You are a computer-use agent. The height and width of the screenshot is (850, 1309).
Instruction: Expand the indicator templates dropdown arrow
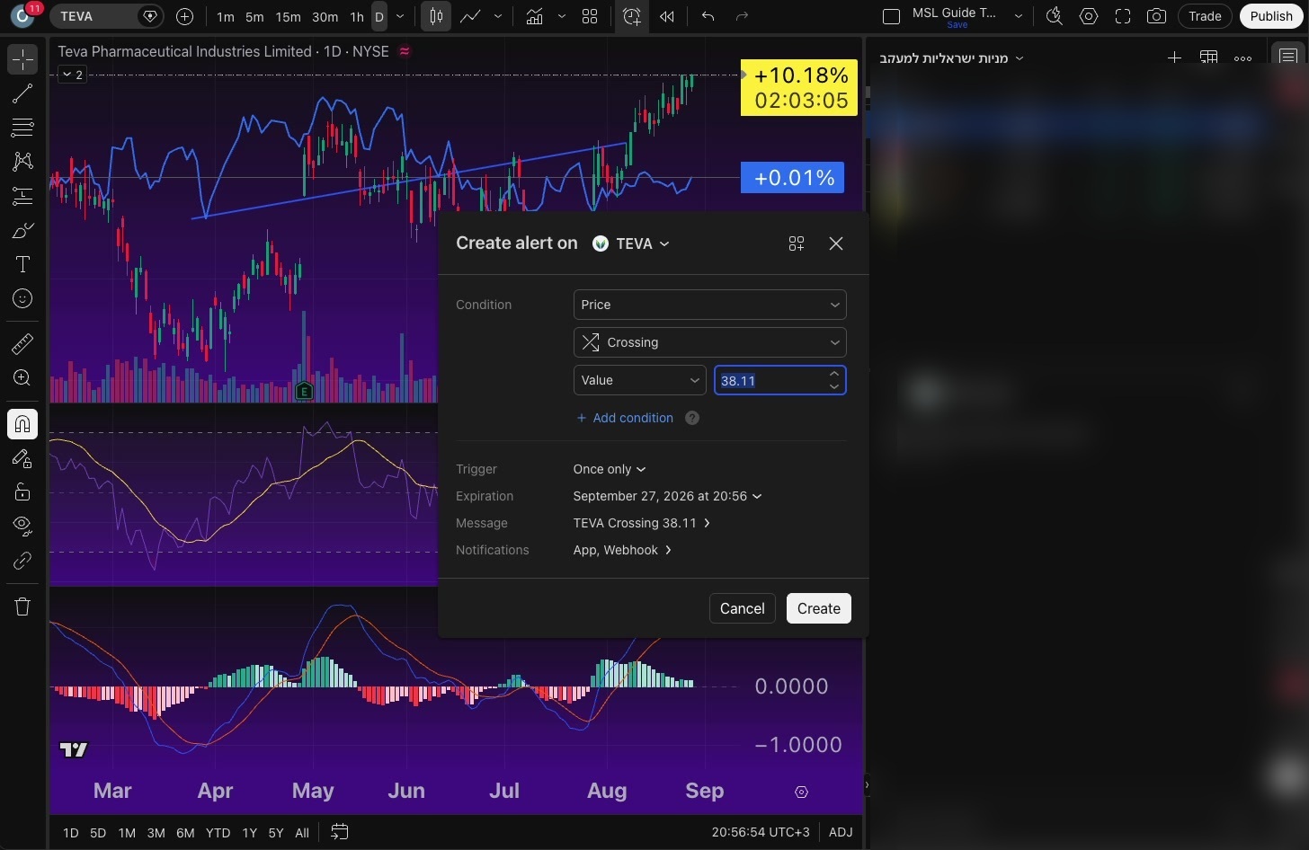pyautogui.click(x=562, y=16)
